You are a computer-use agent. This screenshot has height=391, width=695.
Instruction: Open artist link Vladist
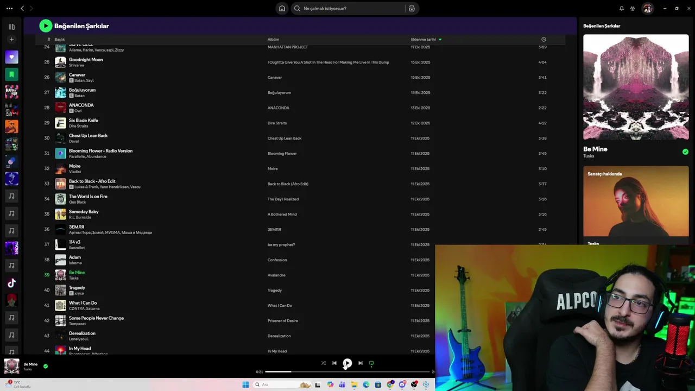click(75, 172)
